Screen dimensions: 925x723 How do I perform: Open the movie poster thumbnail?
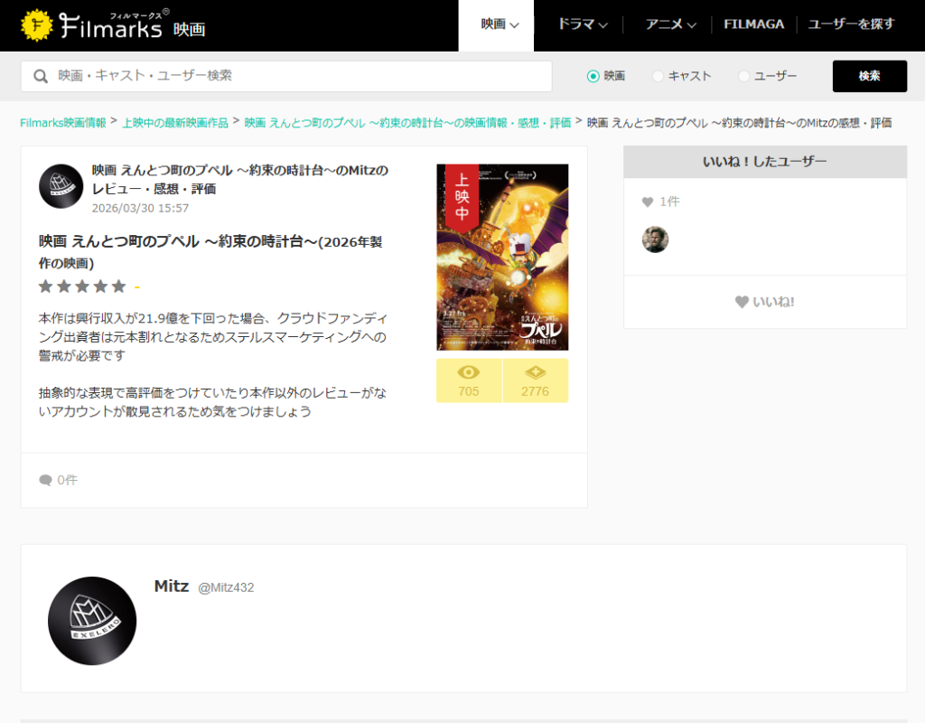[502, 258]
